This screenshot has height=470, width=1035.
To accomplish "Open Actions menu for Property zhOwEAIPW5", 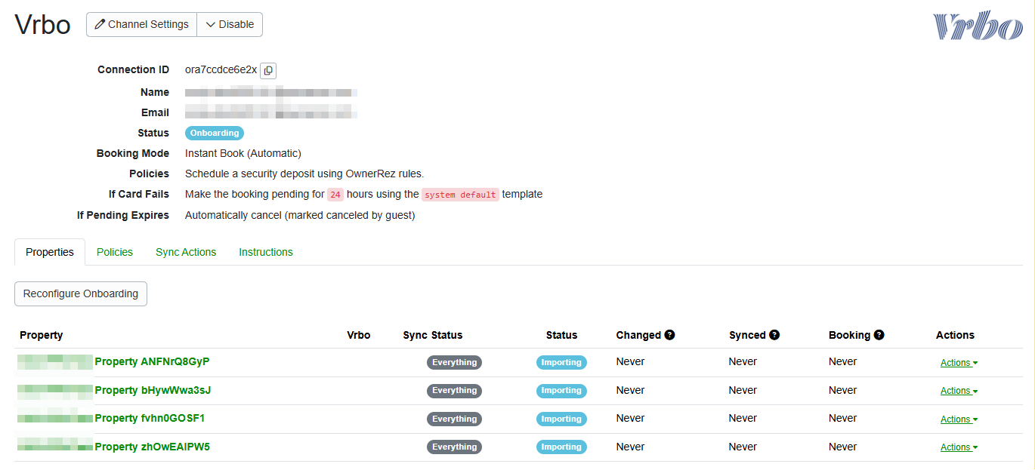I will coord(959,447).
